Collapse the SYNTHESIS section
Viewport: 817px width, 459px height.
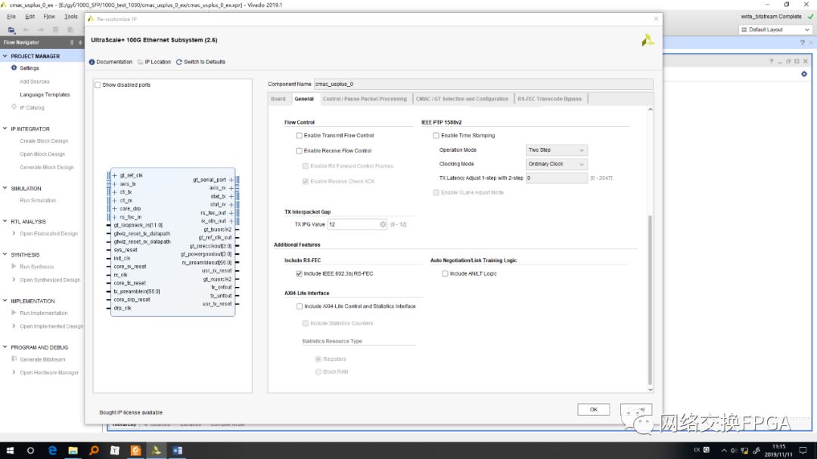pos(5,254)
